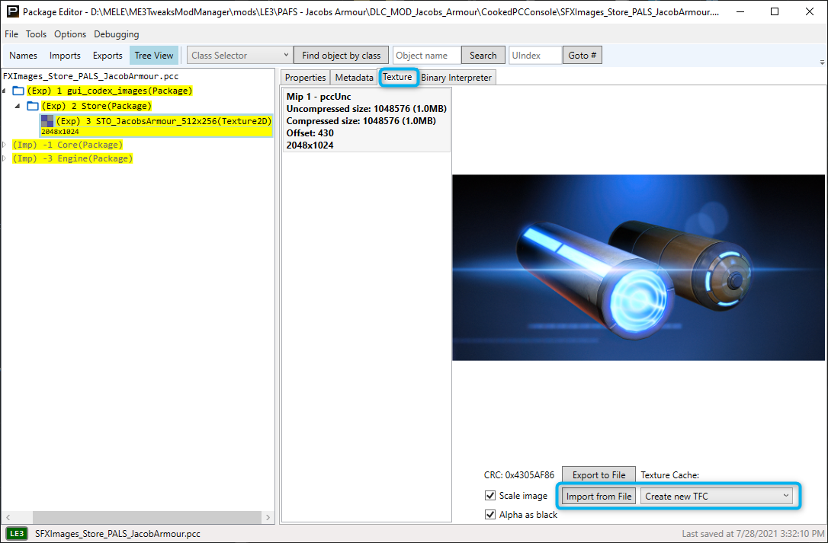The image size is (828, 543).
Task: Show the Names view
Action: 23,56
